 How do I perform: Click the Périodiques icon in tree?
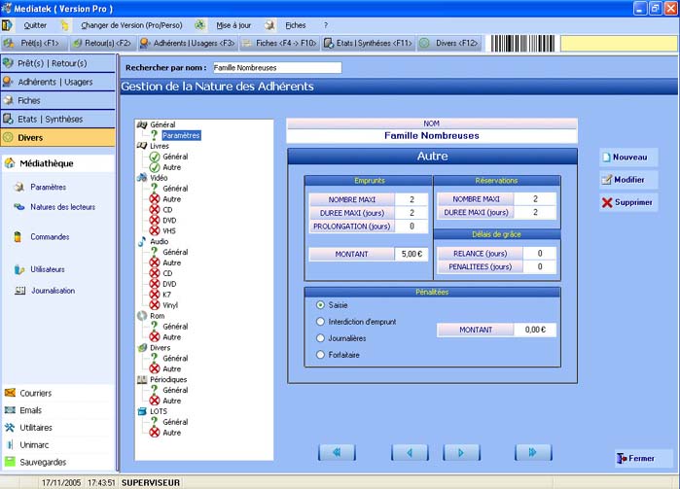tap(142, 379)
